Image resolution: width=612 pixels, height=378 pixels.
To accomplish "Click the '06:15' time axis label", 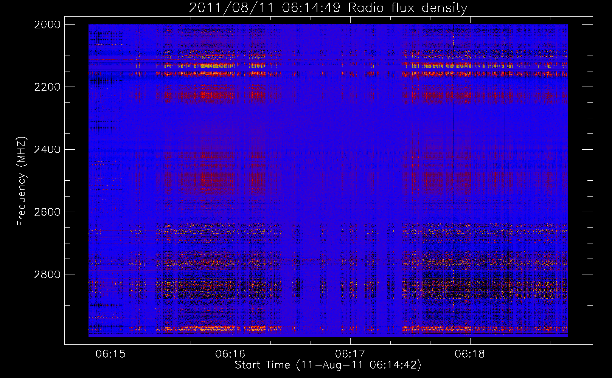I will [110, 354].
